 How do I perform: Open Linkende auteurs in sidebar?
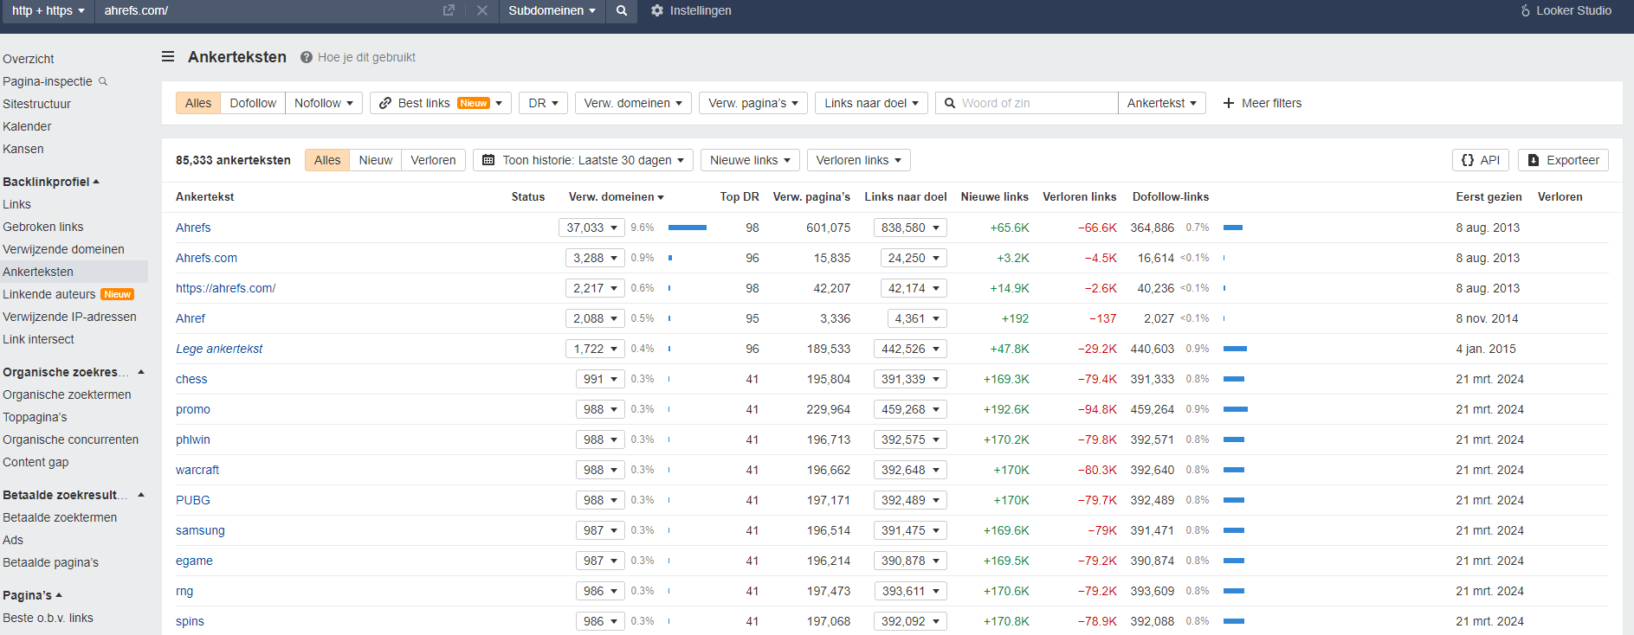pyautogui.click(x=49, y=294)
